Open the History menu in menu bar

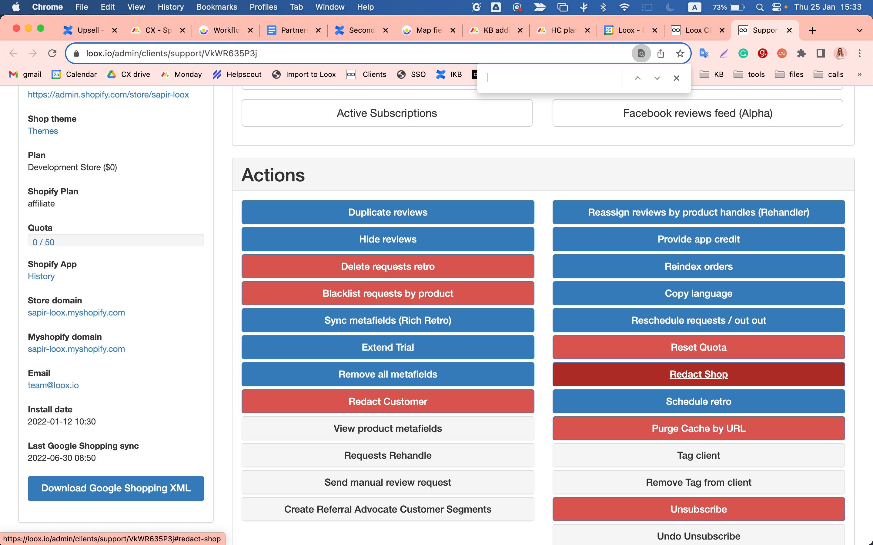170,7
